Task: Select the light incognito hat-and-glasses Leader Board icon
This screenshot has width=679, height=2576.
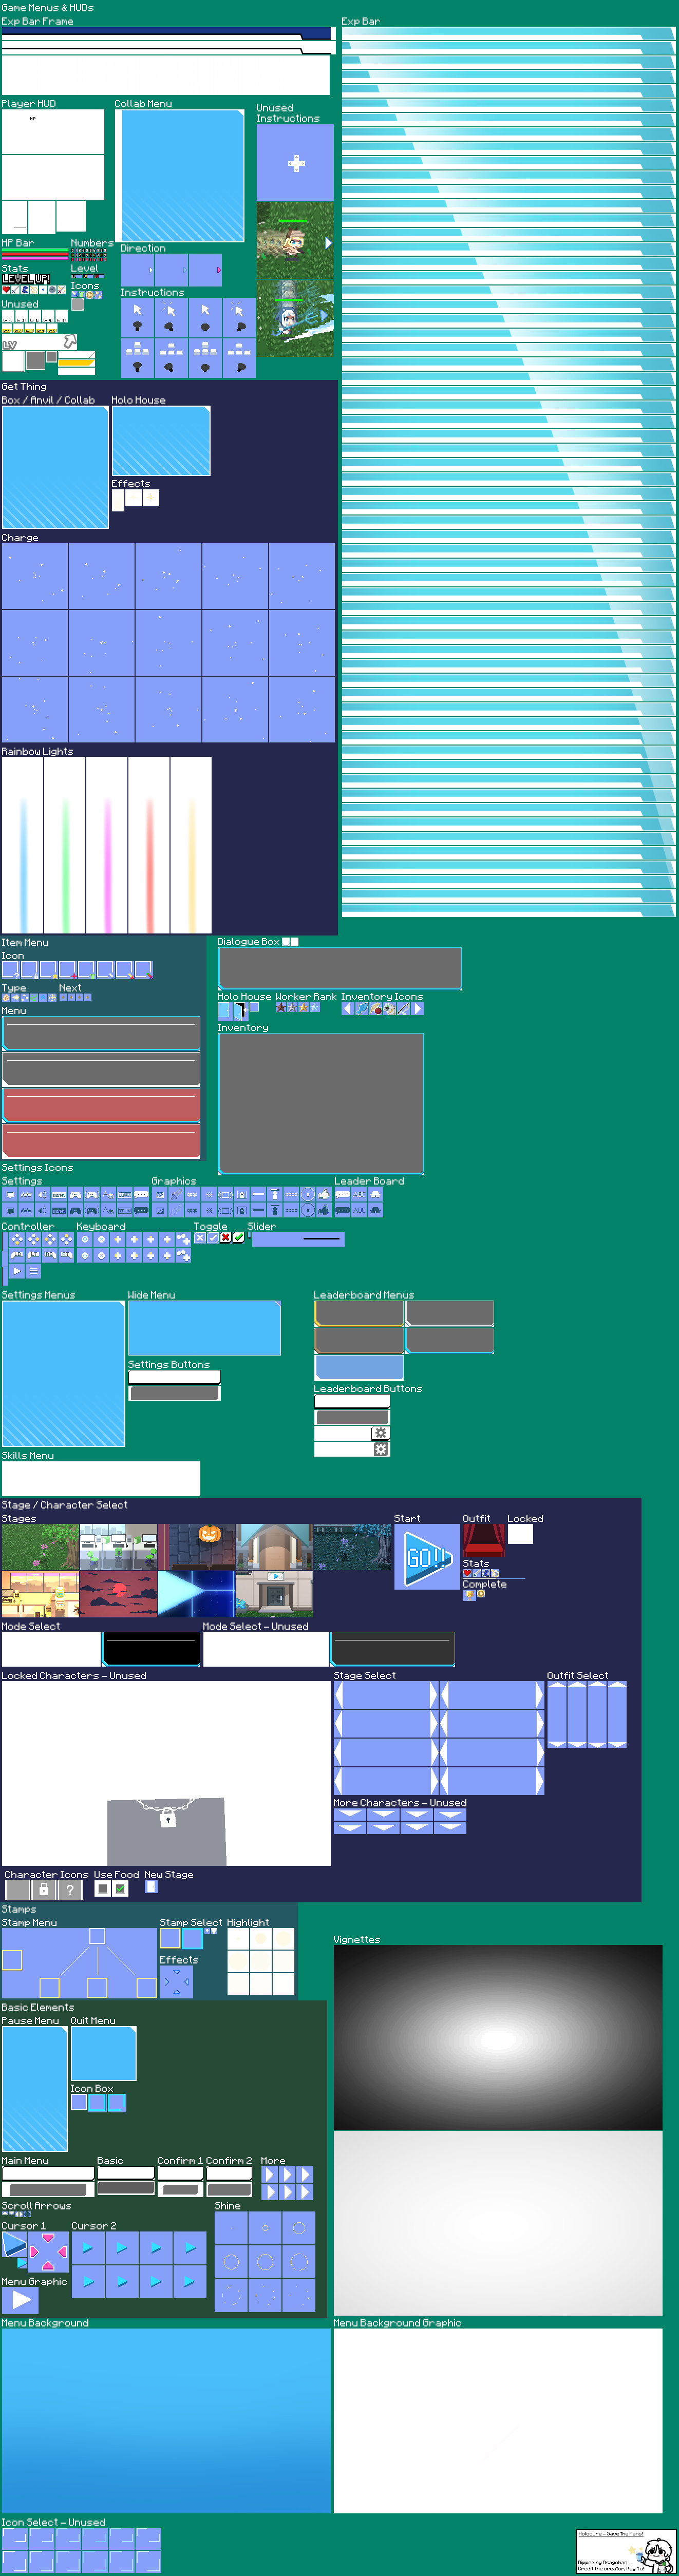Action: [376, 1194]
